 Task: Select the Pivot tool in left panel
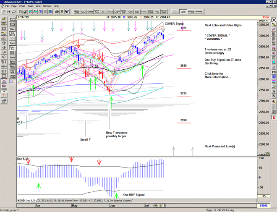coord(12,57)
